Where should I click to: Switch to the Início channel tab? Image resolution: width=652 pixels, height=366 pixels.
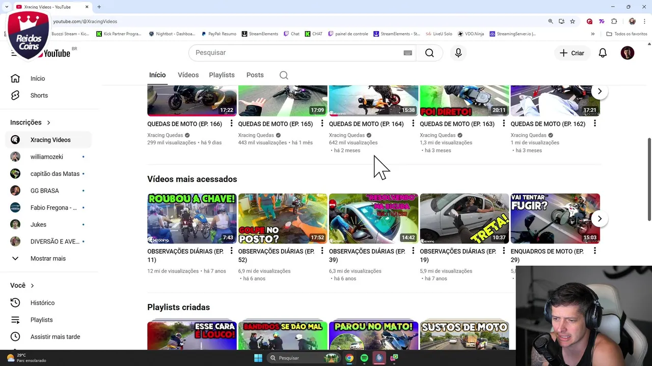157,75
